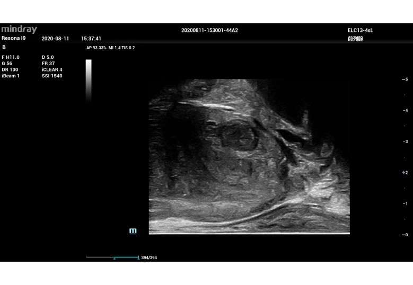Click the focus position arrow at depth 2

point(403,172)
